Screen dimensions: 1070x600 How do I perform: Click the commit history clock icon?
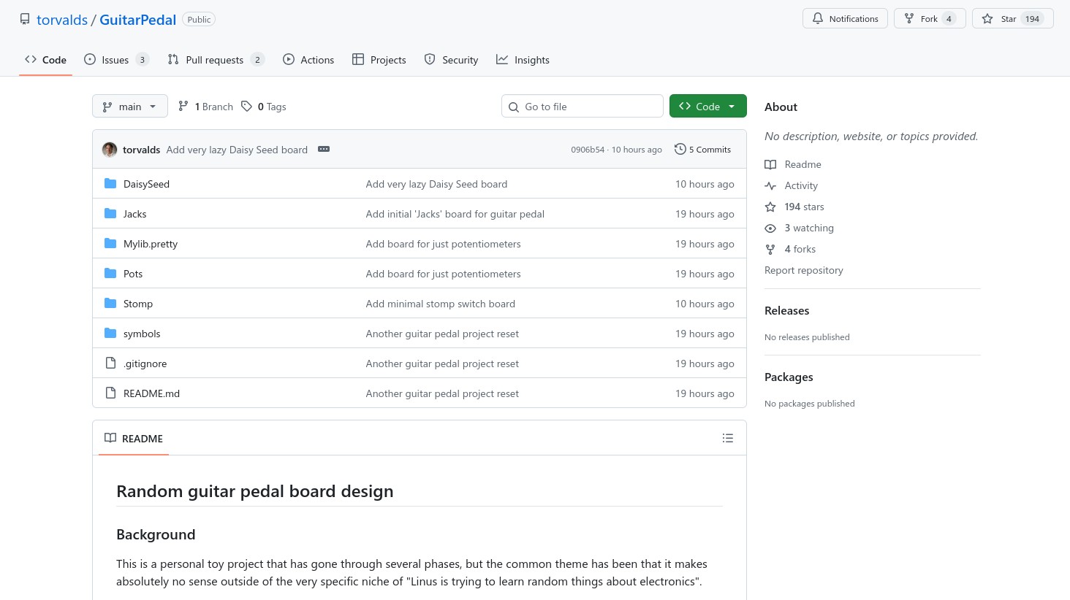680,149
